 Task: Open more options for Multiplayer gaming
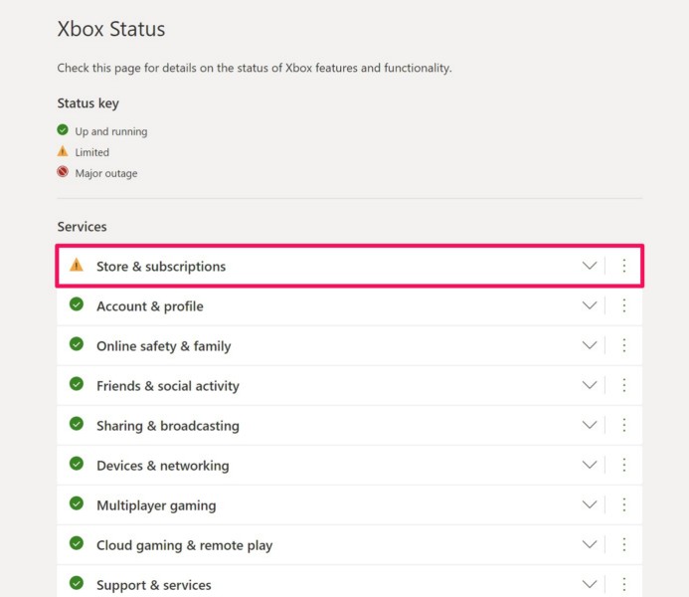pos(624,504)
